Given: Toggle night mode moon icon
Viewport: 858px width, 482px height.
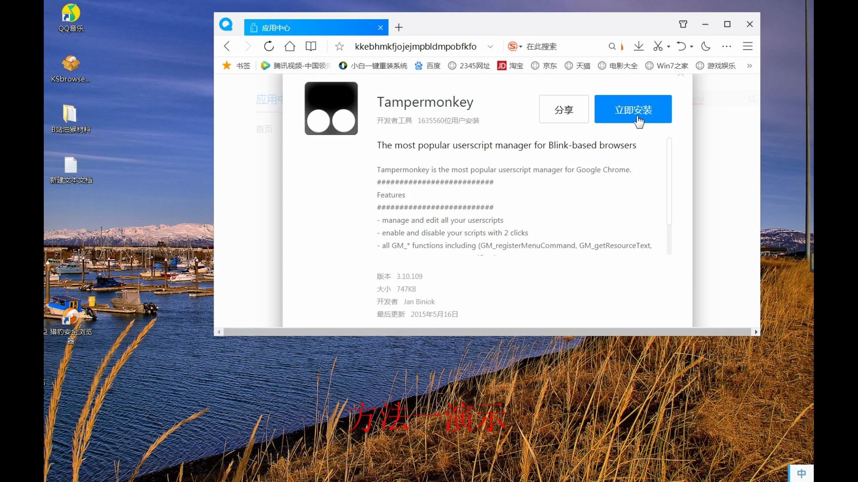Looking at the screenshot, I should (706, 46).
